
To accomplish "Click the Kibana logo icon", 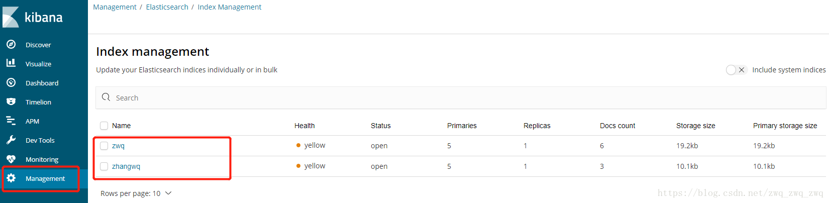I will click(11, 17).
